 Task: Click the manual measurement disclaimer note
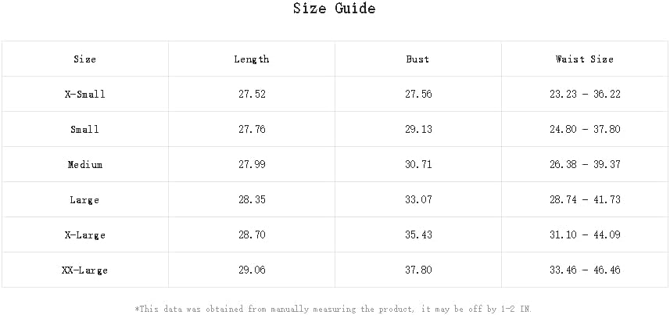(x=335, y=309)
